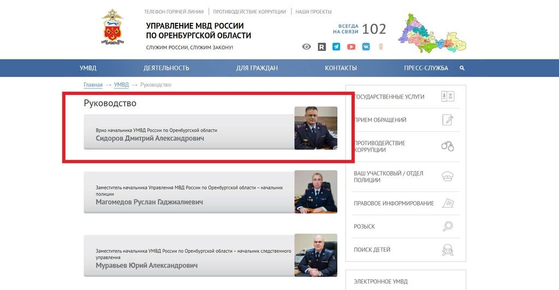Follow the Наши проекты top link
Screen dimensions: 559x290
pos(313,12)
